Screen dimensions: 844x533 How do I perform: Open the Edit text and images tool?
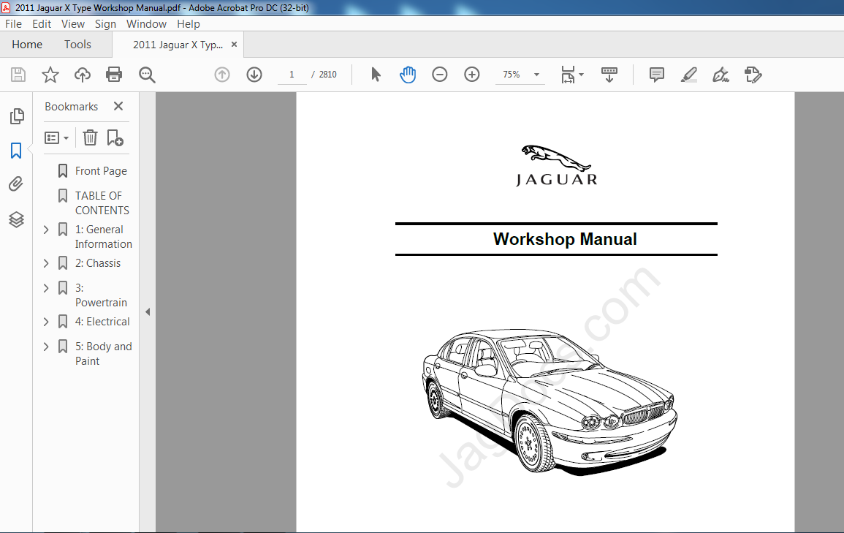click(x=753, y=75)
